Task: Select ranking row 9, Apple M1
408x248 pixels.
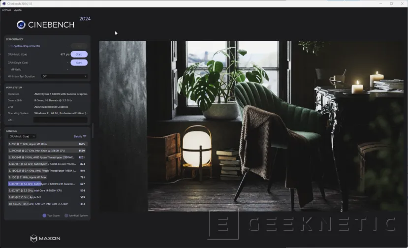Action: click(x=48, y=197)
